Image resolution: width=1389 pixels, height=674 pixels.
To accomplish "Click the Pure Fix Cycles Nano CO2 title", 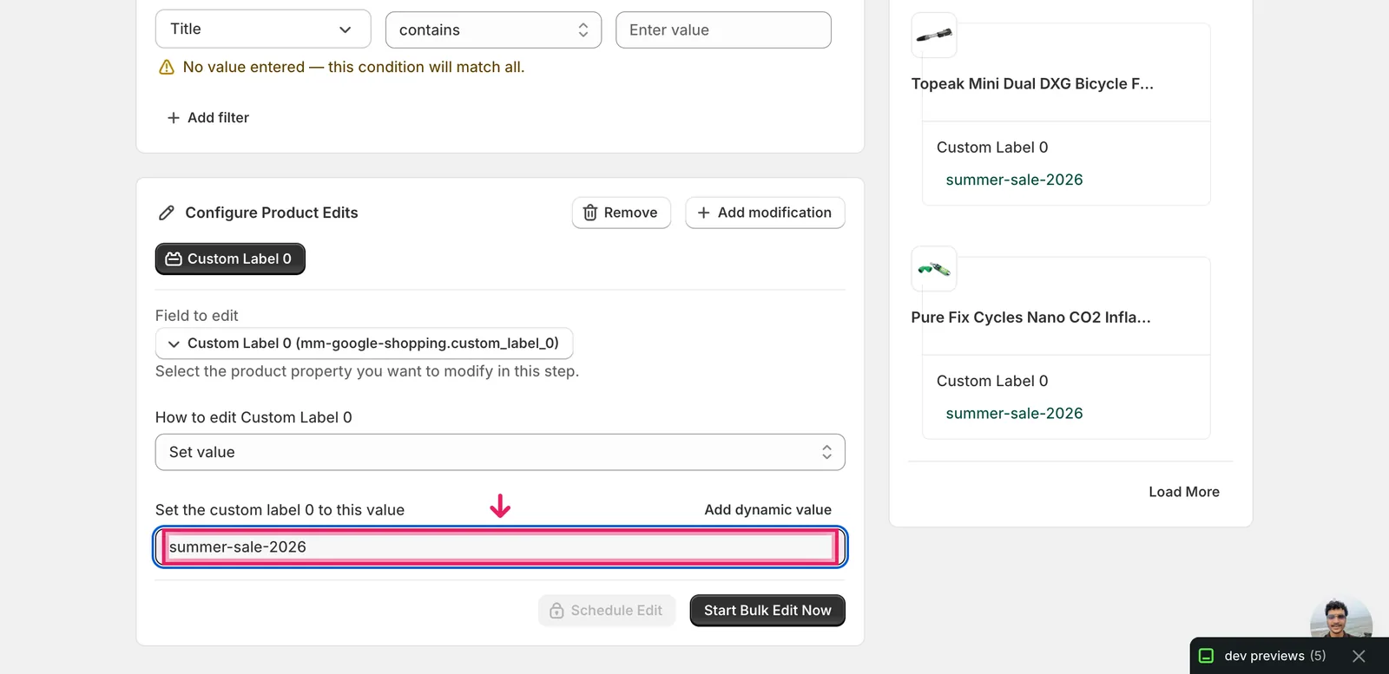I will pos(1030,317).
